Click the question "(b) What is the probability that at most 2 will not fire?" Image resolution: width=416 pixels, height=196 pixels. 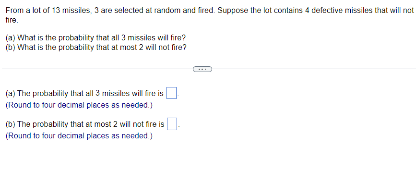pyautogui.click(x=96, y=47)
